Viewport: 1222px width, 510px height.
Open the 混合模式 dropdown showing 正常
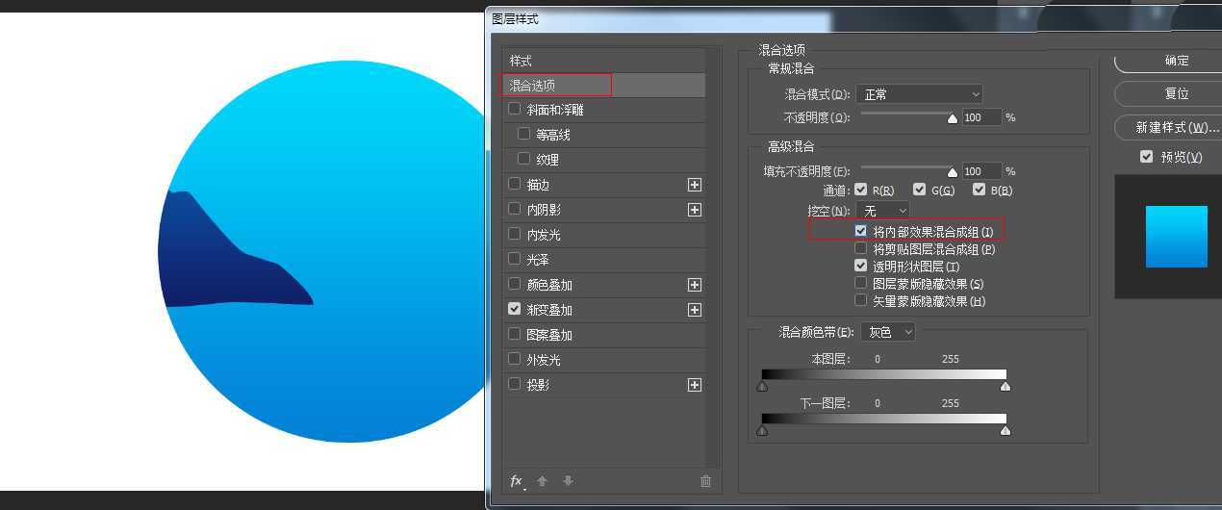919,94
